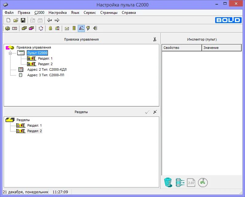The image size is (245, 197).
Task: Select the control binding page icon
Action: [x=81, y=28]
